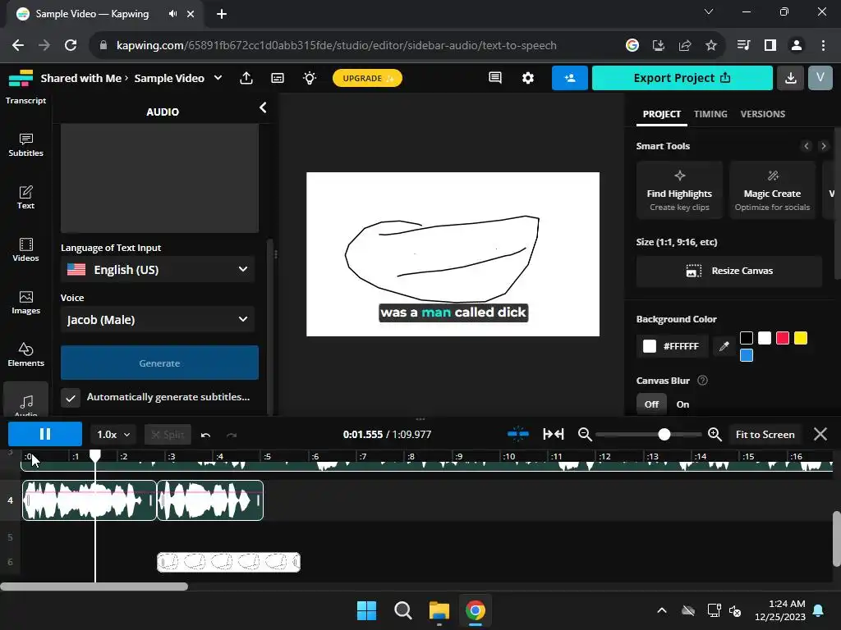Click Fit to Screen button
This screenshot has height=630, width=841.
pos(765,435)
